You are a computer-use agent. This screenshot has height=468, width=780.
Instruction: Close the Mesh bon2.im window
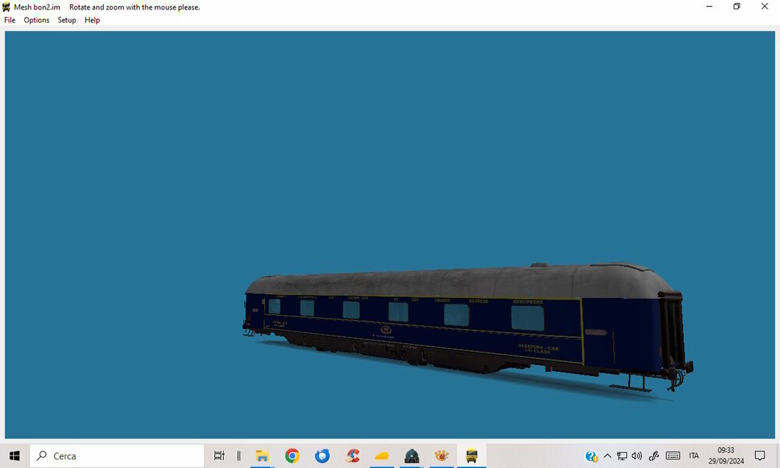(764, 6)
